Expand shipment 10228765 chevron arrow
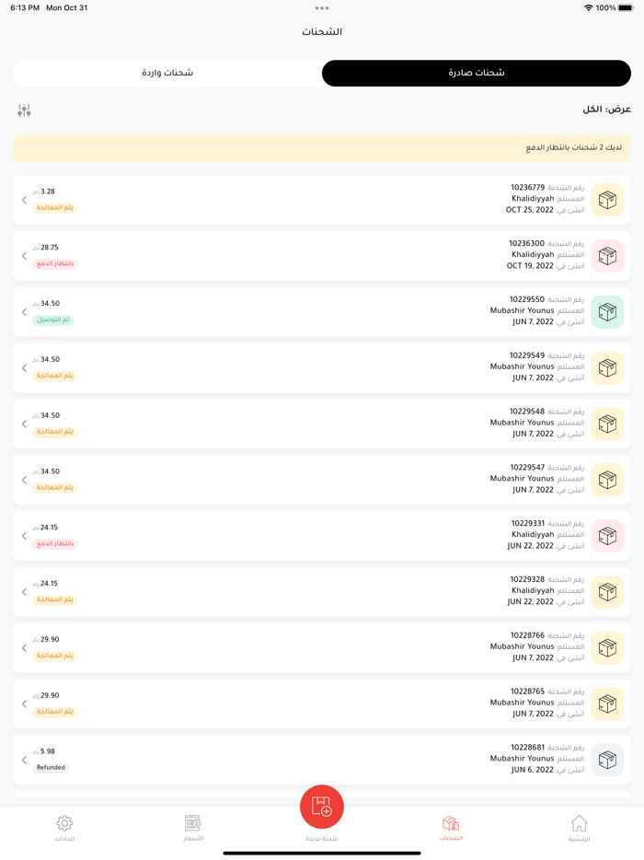The image size is (644, 860). (24, 703)
